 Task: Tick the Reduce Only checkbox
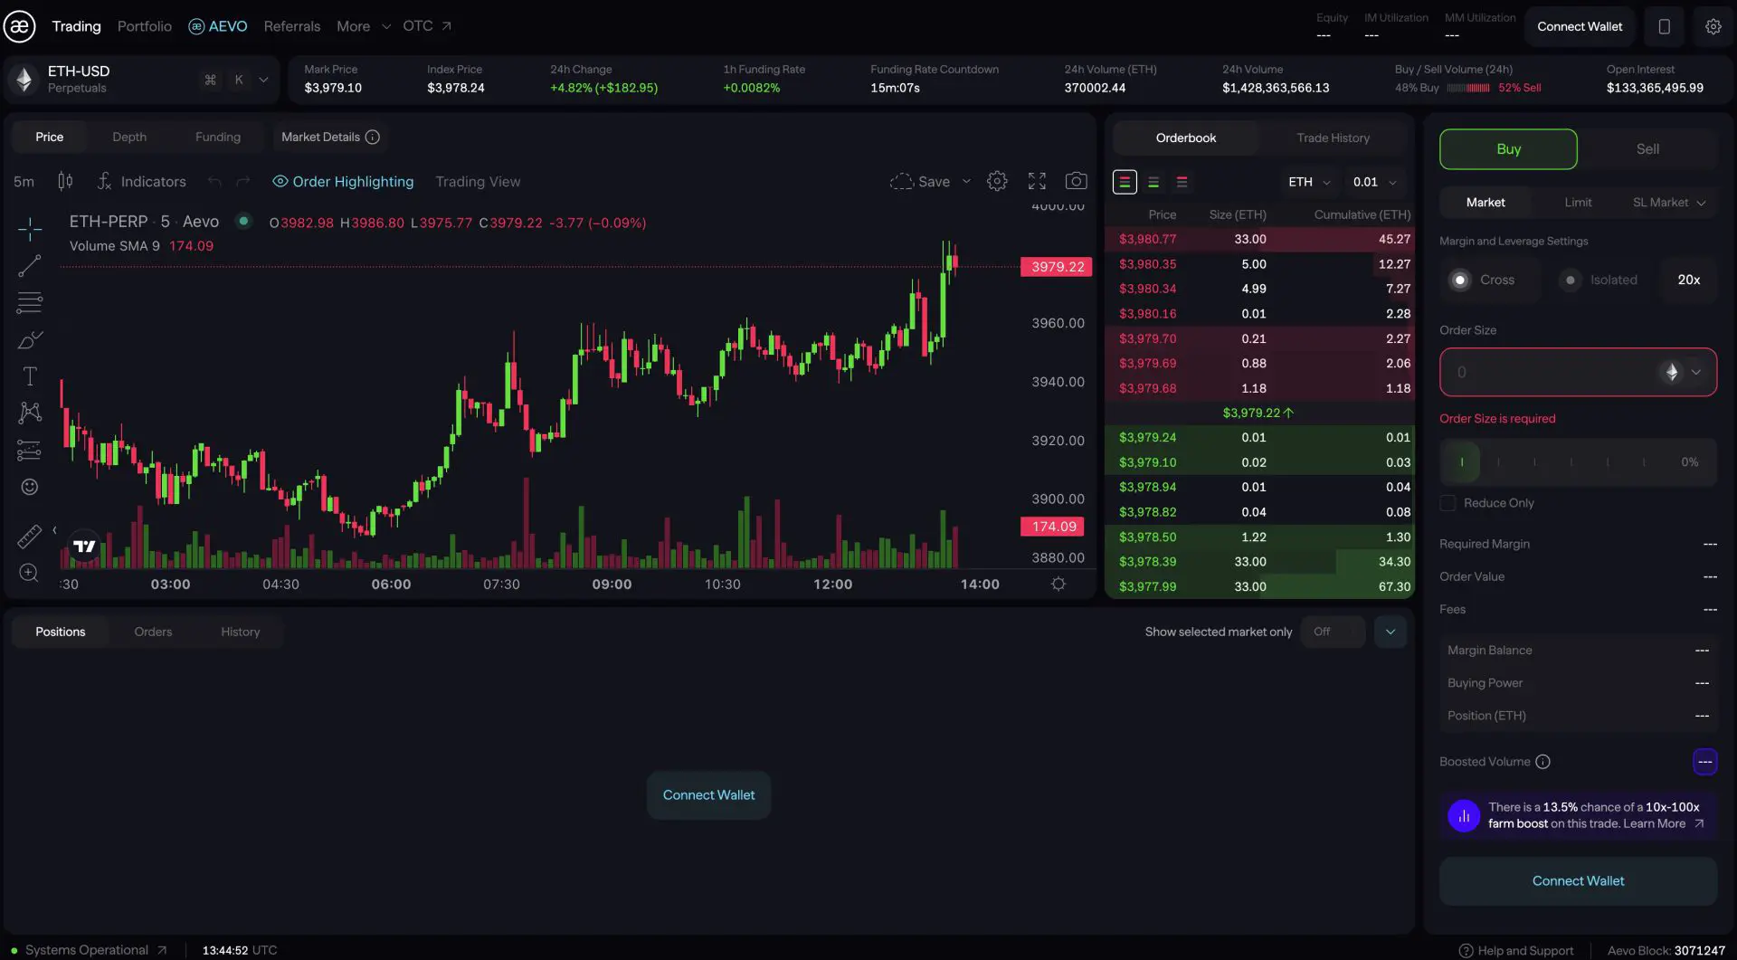(1447, 503)
